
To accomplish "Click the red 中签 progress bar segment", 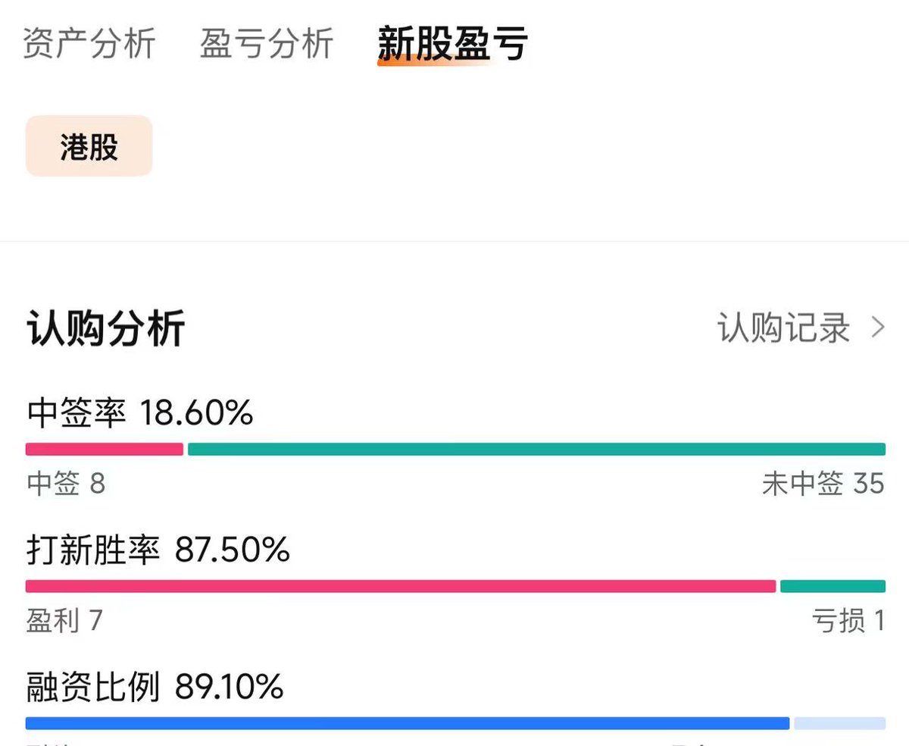I will pos(105,449).
